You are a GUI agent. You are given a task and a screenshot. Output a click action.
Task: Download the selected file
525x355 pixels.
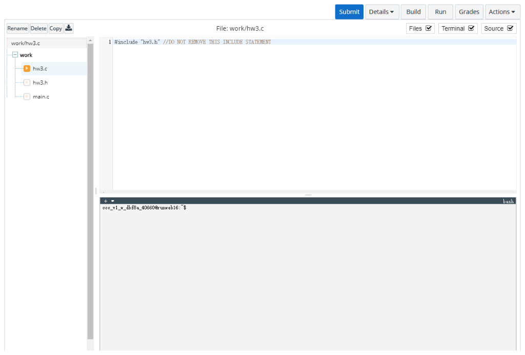[x=69, y=28]
